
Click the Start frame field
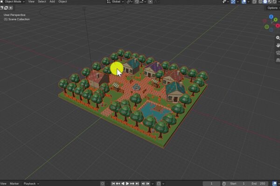coord(238,184)
